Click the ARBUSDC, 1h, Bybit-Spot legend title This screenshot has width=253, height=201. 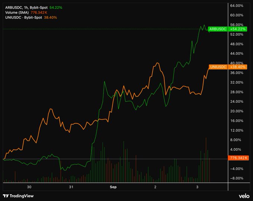26,7
